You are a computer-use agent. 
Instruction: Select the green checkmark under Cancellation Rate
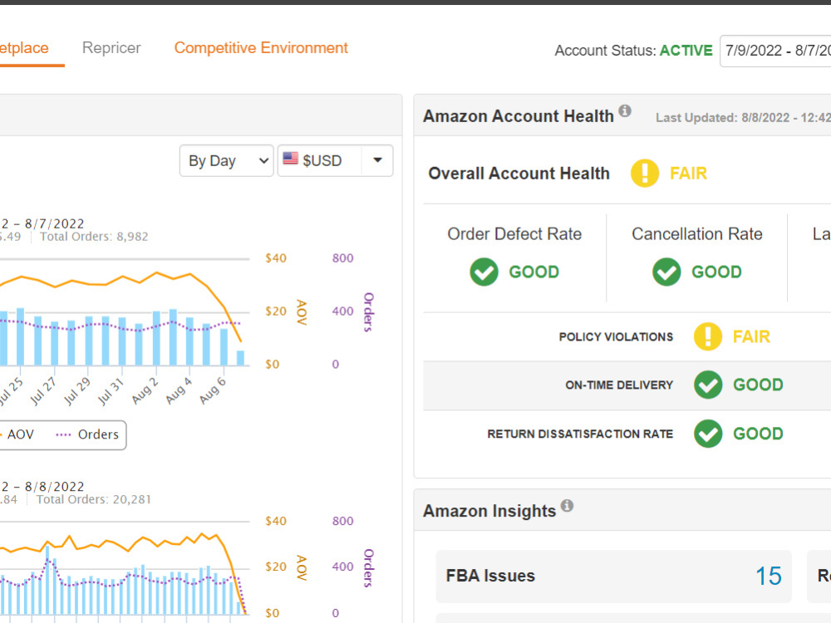pos(666,272)
